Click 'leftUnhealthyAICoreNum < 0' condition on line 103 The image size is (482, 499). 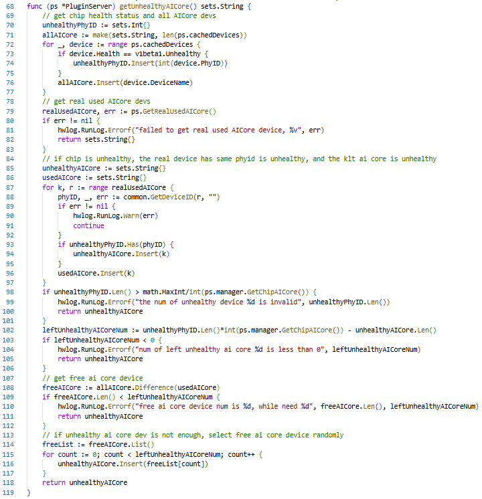point(104,340)
